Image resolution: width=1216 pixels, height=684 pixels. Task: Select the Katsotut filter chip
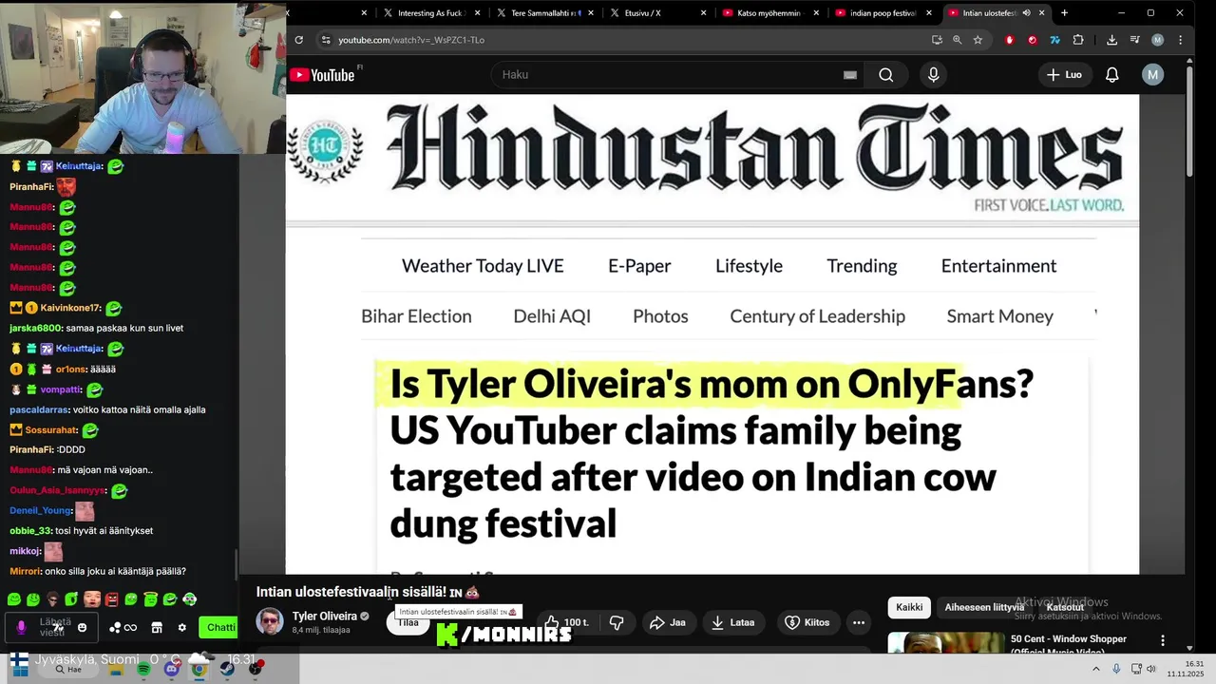[x=1065, y=607]
